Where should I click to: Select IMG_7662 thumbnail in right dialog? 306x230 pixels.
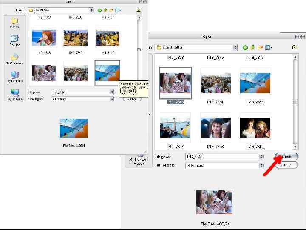[x=255, y=128]
